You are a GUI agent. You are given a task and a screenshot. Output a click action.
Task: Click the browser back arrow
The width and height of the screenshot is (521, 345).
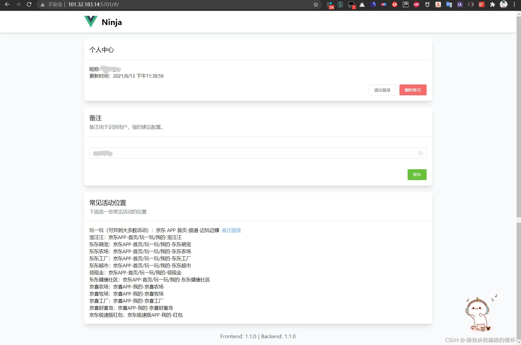pyautogui.click(x=7, y=4)
